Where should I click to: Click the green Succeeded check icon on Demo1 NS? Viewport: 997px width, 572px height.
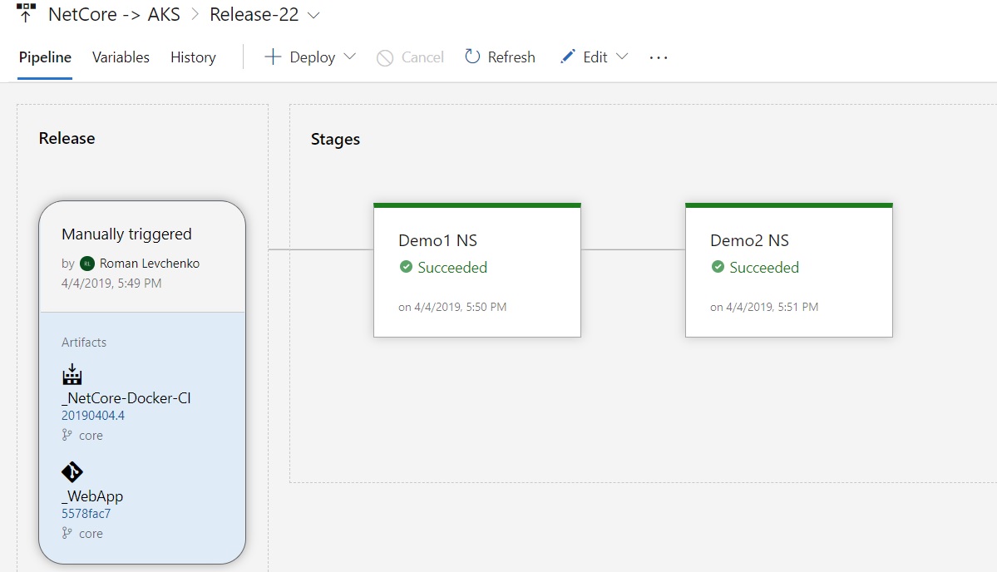[407, 267]
